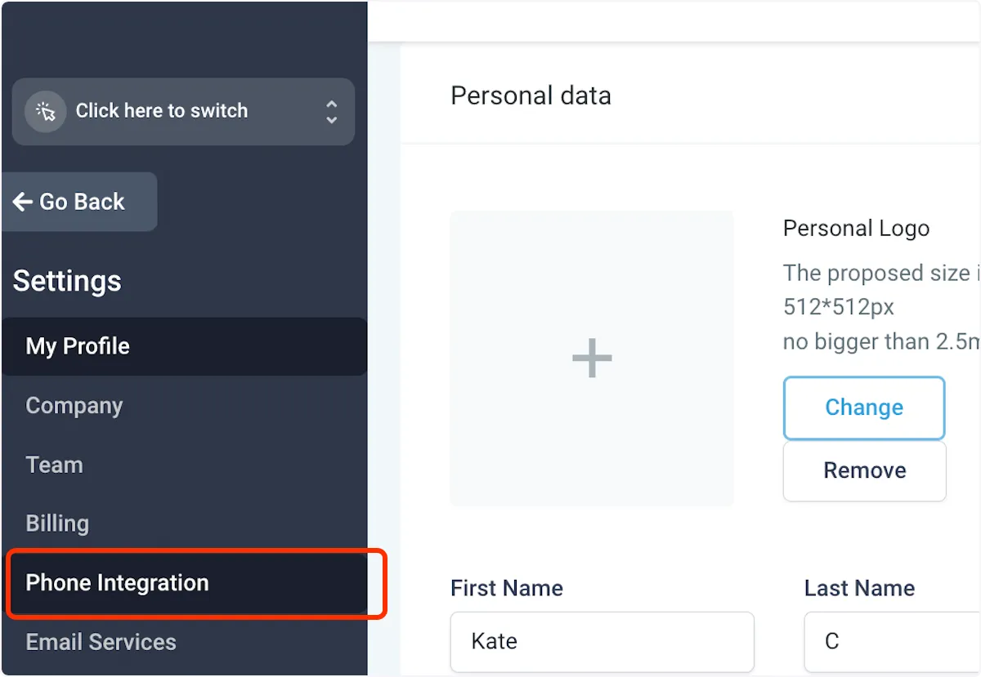
Task: Remove the personal logo
Action: pyautogui.click(x=864, y=470)
